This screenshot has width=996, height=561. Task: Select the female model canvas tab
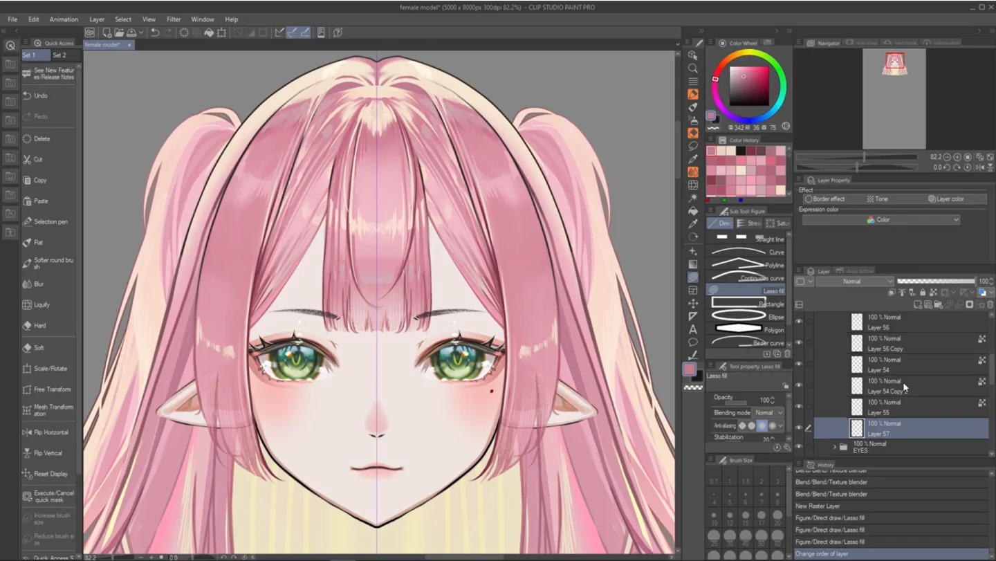(109, 45)
